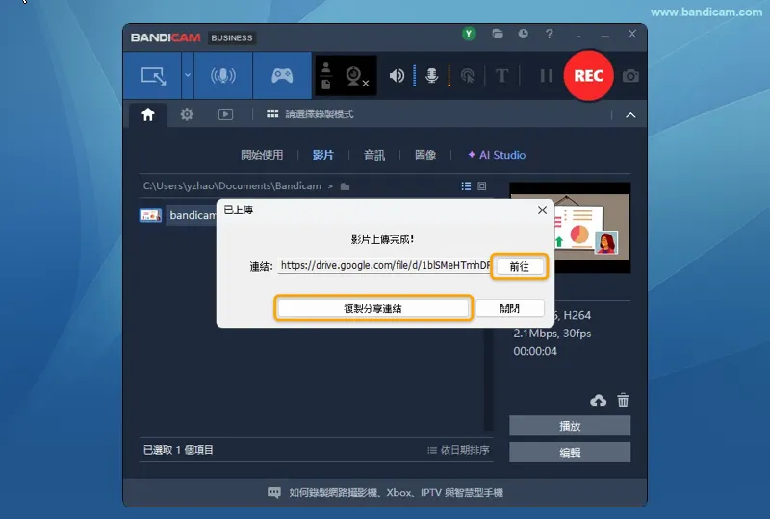Click the Google Drive link field
Viewport: 770px width, 519px height.
coord(384,266)
